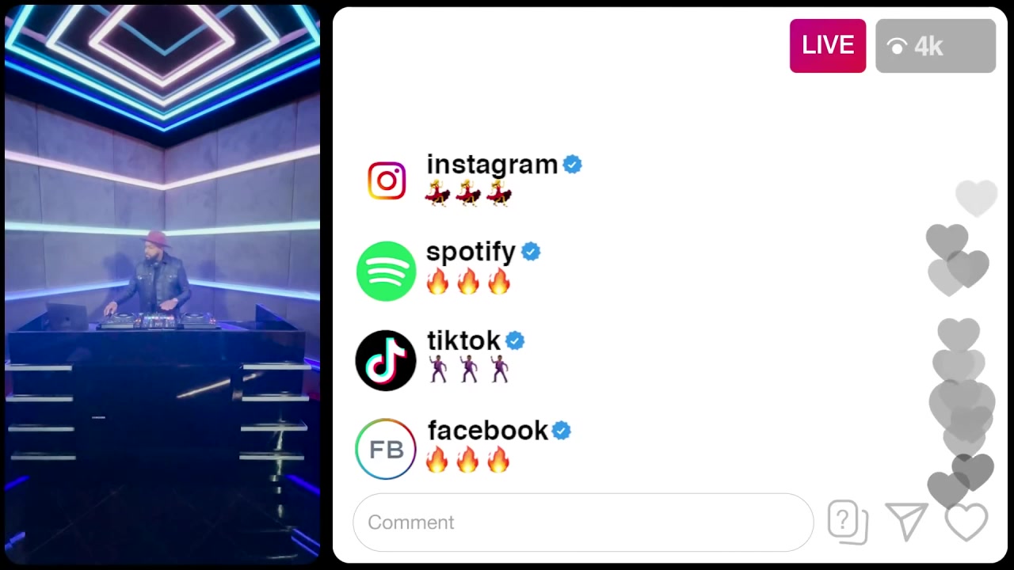Click TikTok's verified badge

(x=515, y=341)
